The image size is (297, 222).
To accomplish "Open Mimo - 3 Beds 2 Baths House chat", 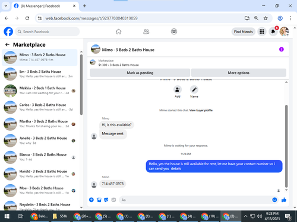I will (40, 57).
